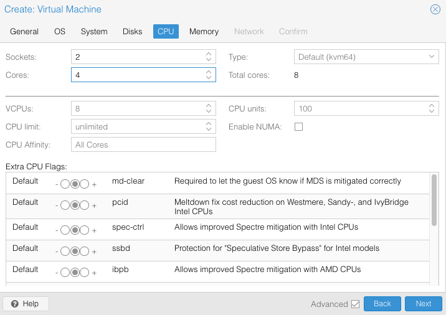Increase CPU units with the up arrow

pos(432,106)
